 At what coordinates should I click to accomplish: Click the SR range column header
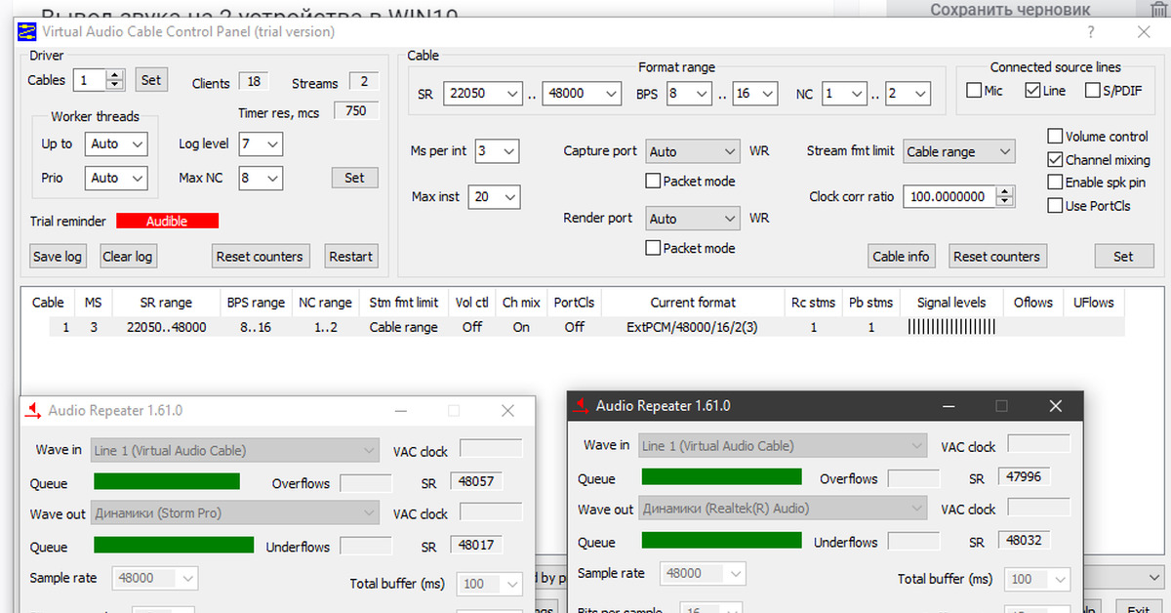pyautogui.click(x=165, y=303)
